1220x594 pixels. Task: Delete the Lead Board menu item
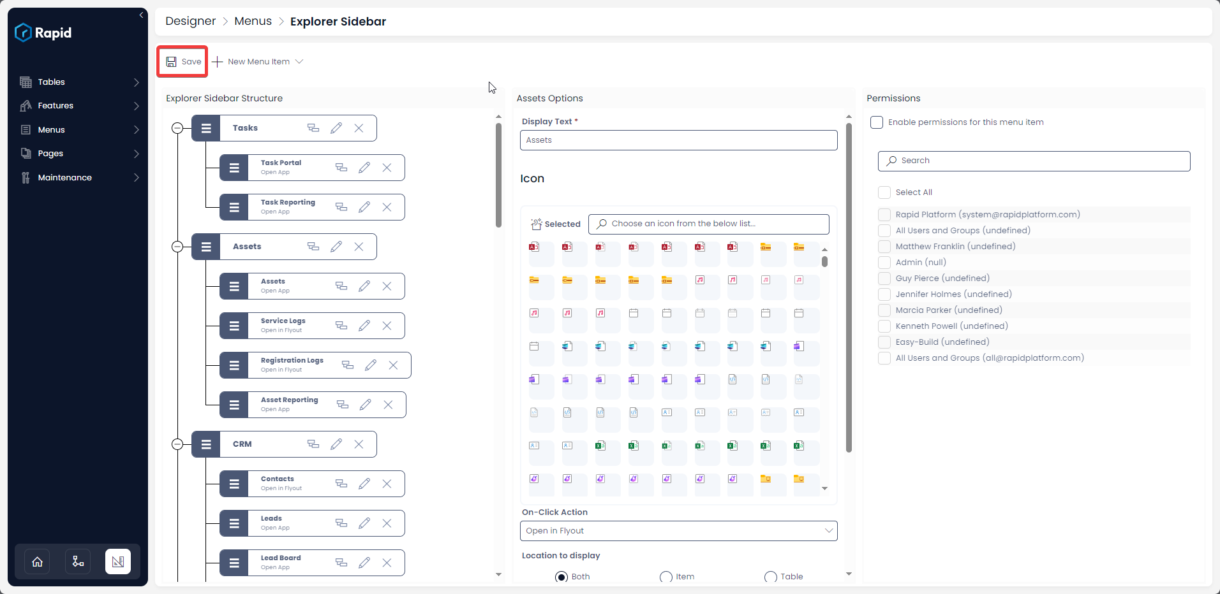(x=387, y=563)
